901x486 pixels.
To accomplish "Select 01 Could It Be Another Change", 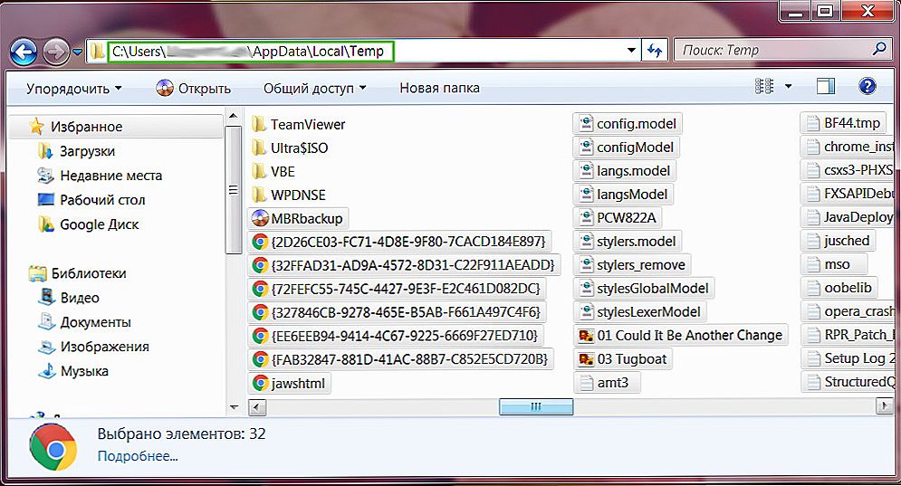I will (x=681, y=335).
